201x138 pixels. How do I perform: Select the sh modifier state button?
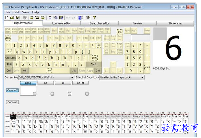[x=45, y=83]
